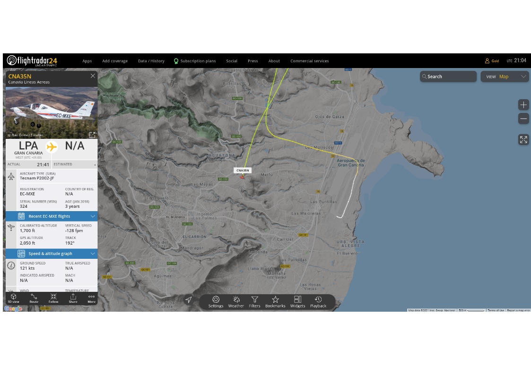
Task: Open the Filters panel
Action: pos(255,302)
